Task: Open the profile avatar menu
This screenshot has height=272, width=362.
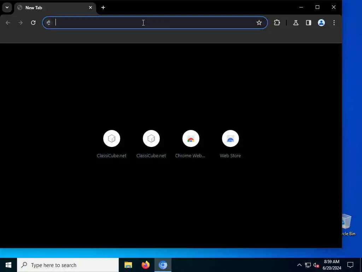Action: pos(321,23)
